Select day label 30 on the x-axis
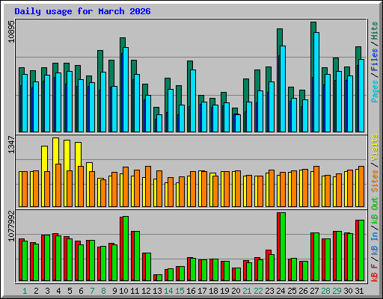Viewport: 383px width, 299px height. click(x=348, y=291)
